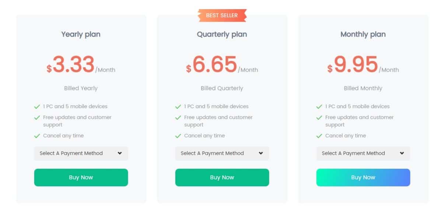Click checkmark next to Yearly free updates
Viewport: 442px width, 211px height.
tap(37, 118)
